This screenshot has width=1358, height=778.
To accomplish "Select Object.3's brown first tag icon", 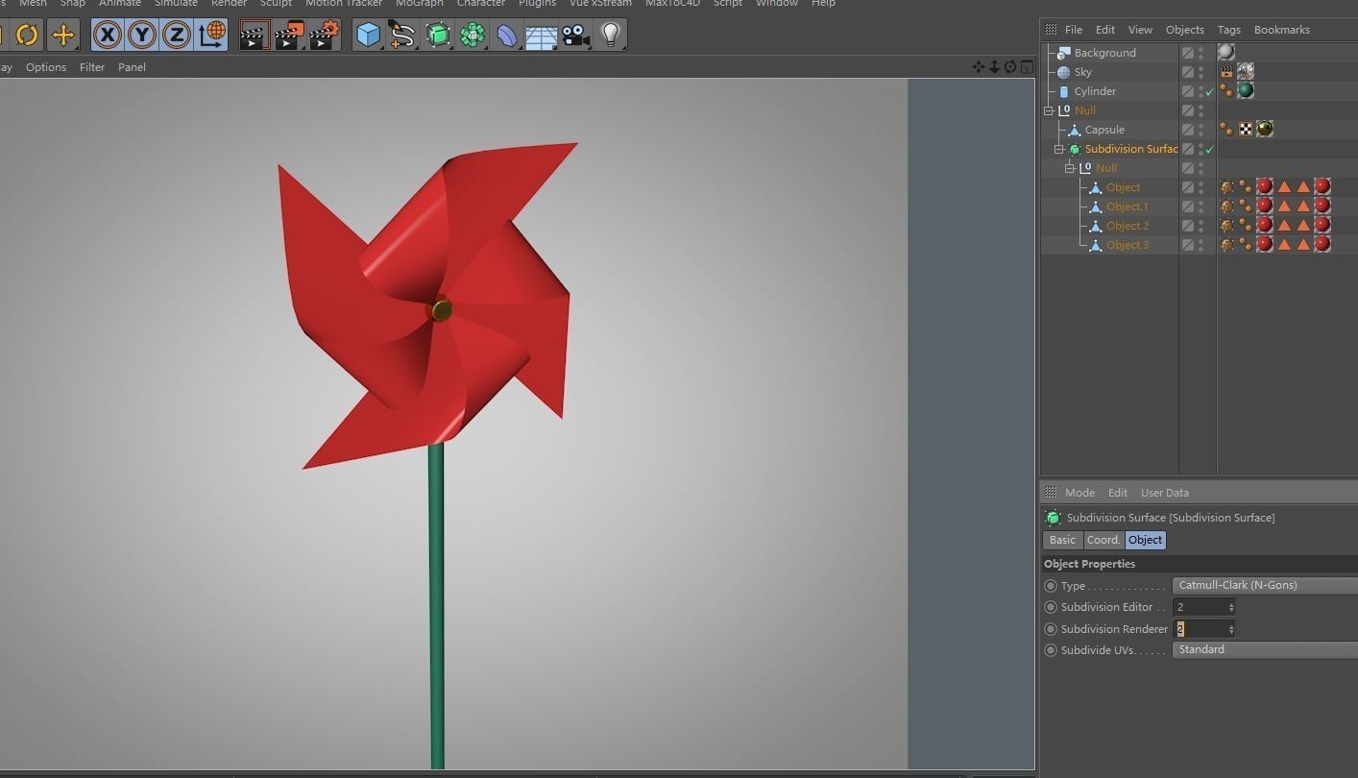I will click(x=1226, y=245).
